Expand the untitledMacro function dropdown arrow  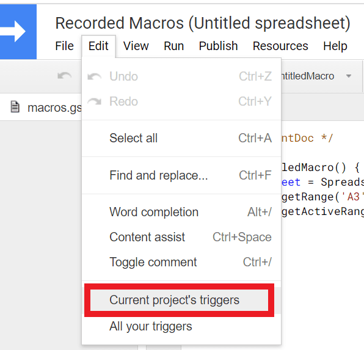click(349, 76)
